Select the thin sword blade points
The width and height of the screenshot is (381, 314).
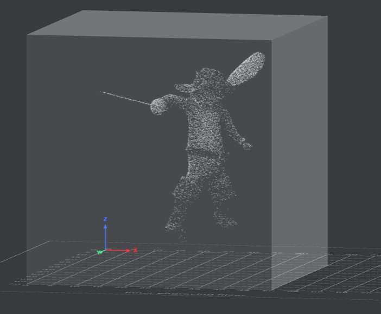pos(125,98)
